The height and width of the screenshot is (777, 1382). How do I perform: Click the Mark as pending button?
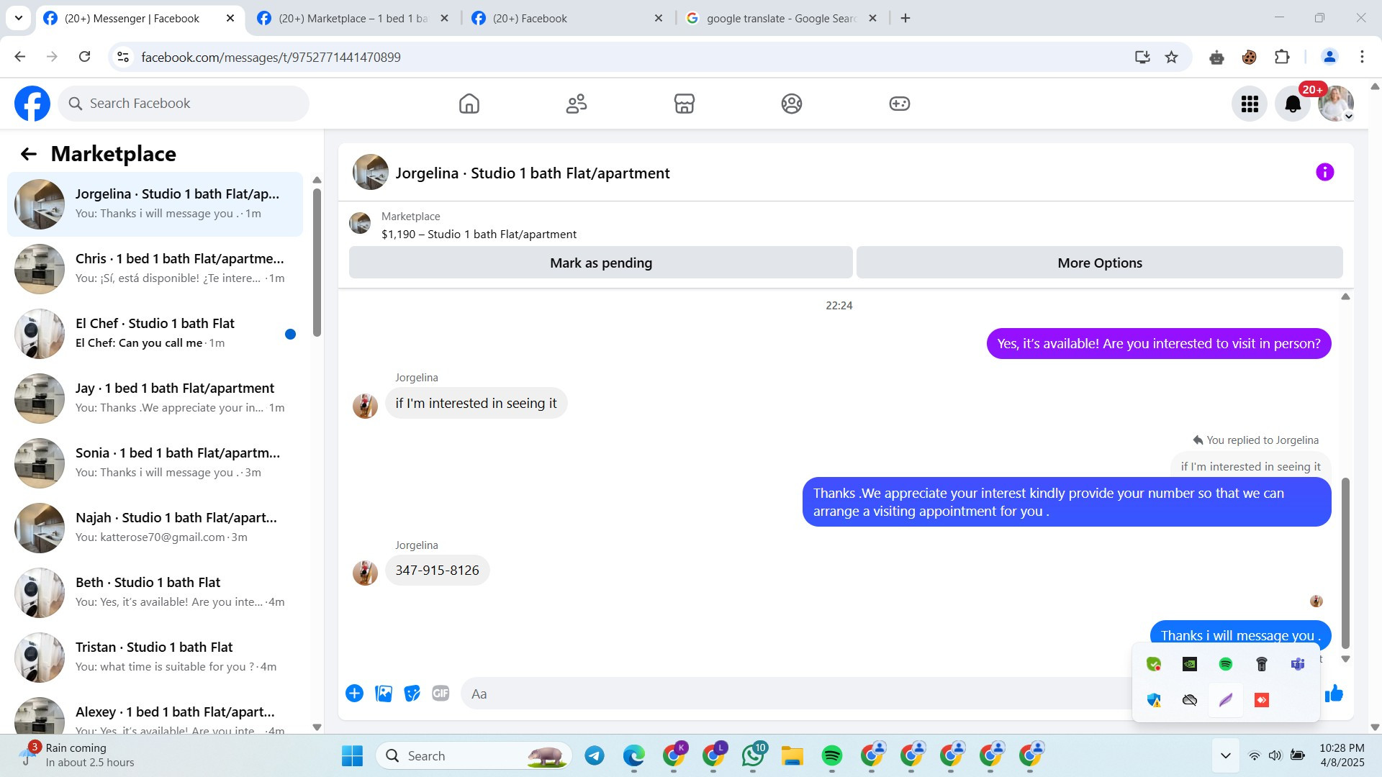coord(600,263)
